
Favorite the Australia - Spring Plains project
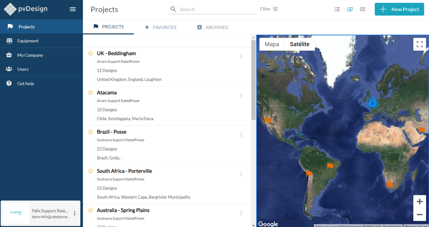click(x=91, y=210)
